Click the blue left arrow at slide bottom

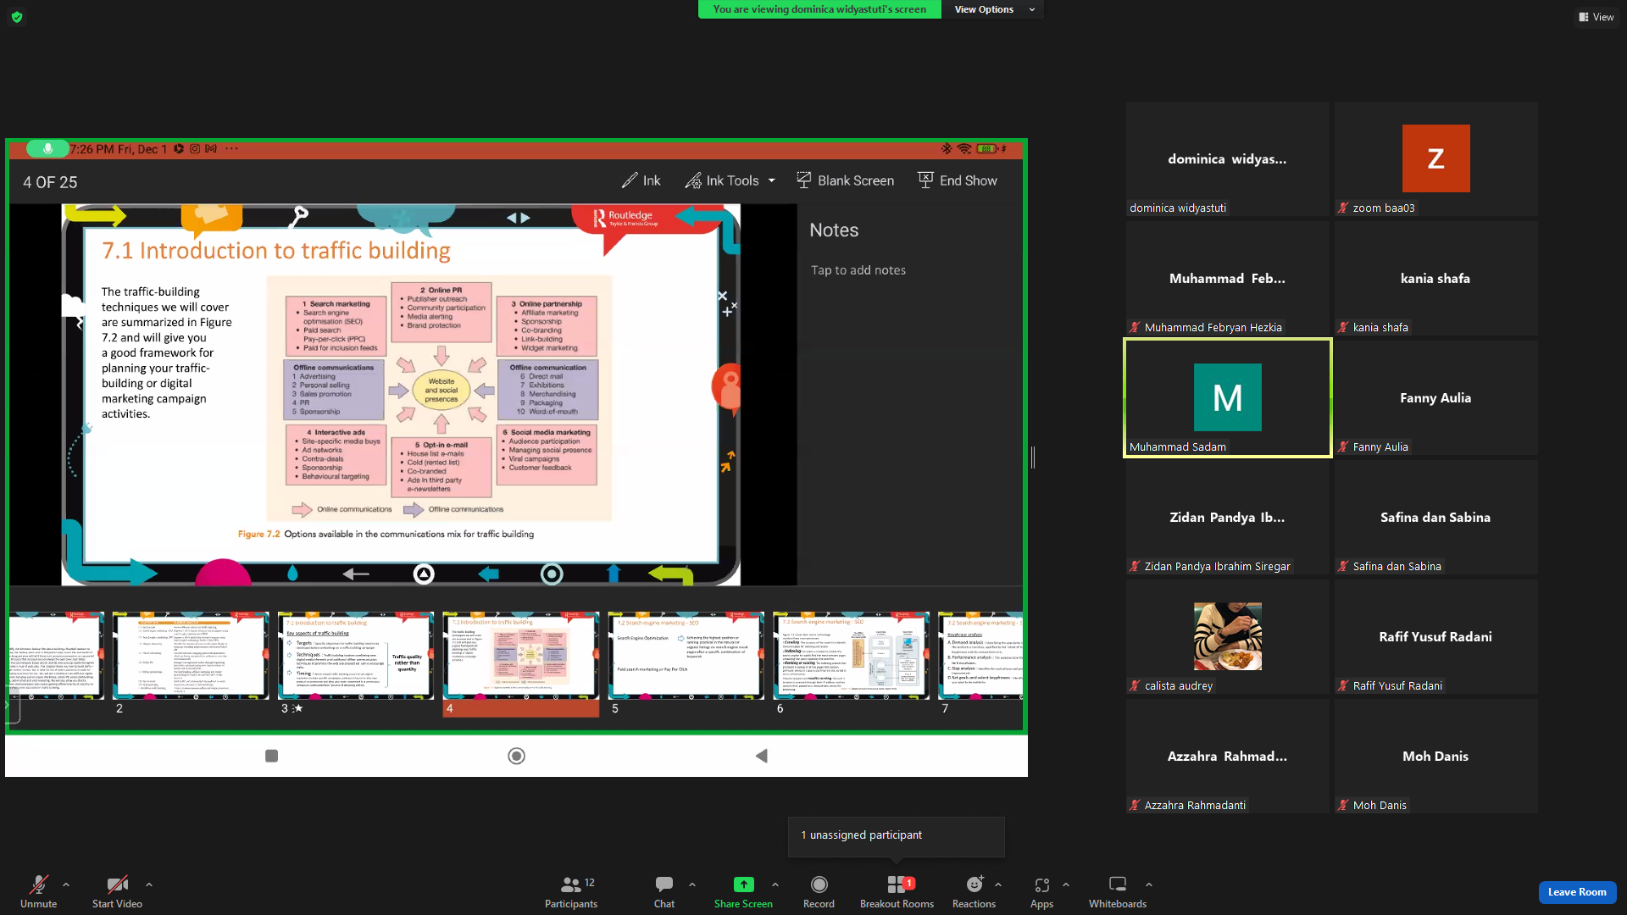(x=489, y=574)
